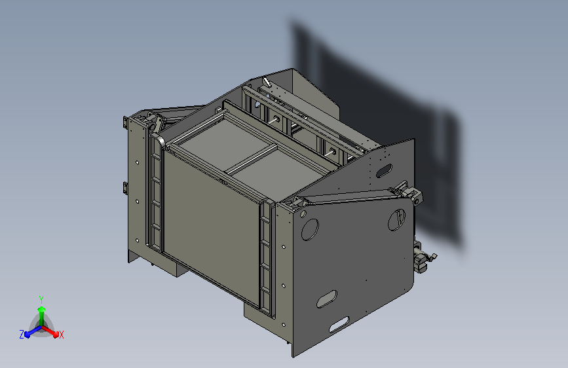Select the large front panel face of the model

coord(212,228)
